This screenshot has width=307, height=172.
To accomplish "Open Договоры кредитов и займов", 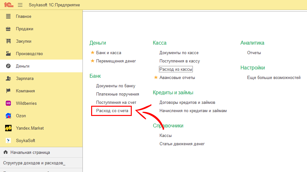I will pos(187,103).
